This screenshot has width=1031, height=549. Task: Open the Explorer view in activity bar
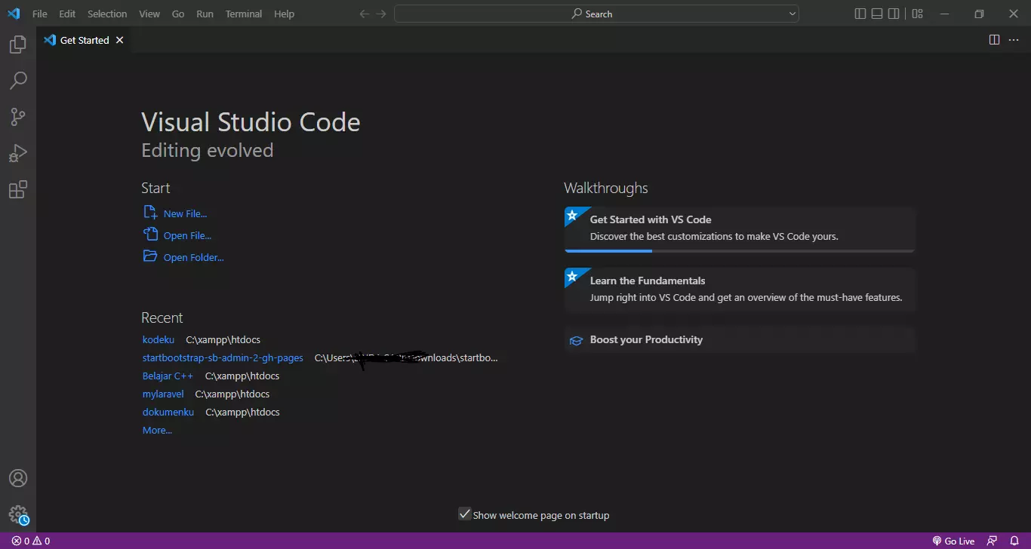click(x=18, y=45)
